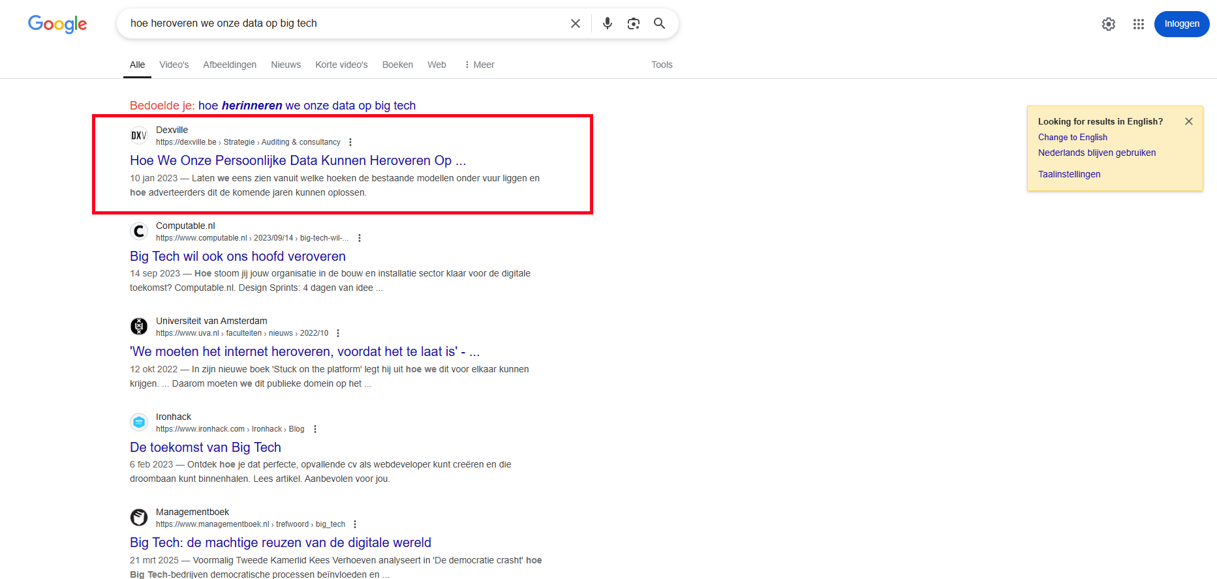Click the Inloggen button
The image size is (1217, 579).
[1182, 24]
